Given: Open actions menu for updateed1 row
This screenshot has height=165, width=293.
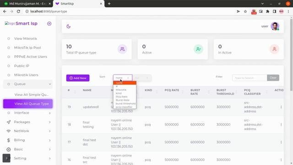Looking at the screenshot, I should [x=281, y=107].
